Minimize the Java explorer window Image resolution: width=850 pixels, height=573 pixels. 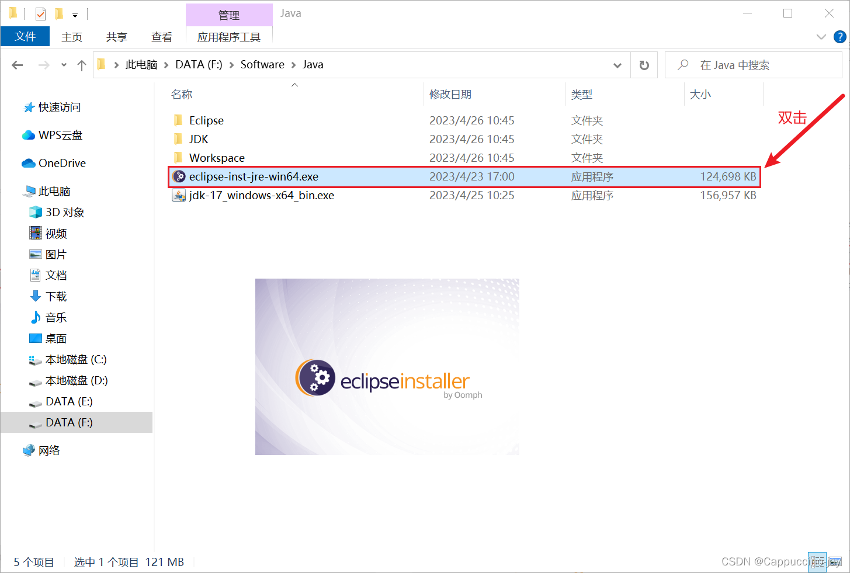[x=748, y=13]
